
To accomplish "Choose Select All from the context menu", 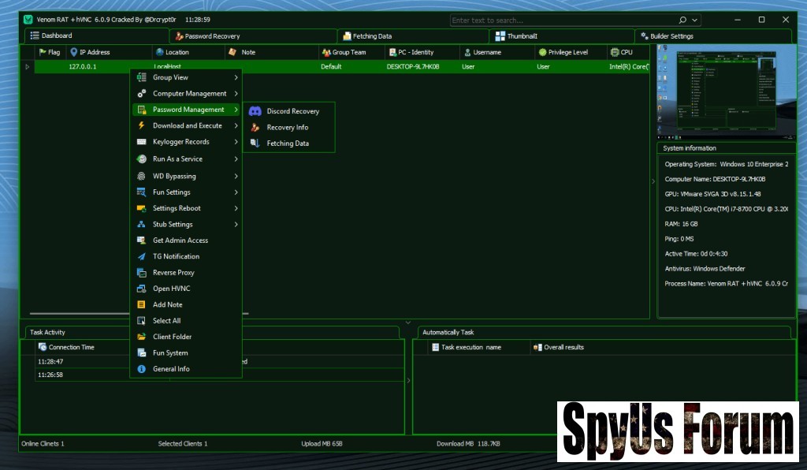I will point(166,321).
